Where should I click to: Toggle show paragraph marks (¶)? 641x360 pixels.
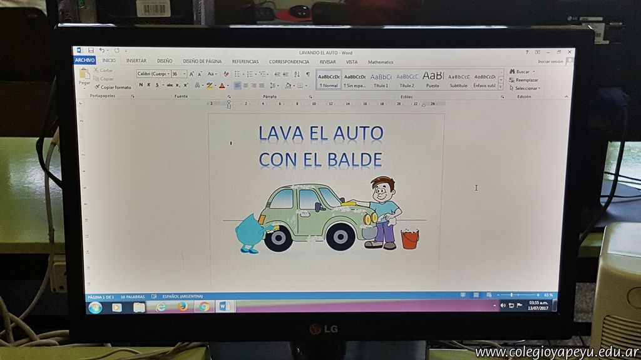coord(307,74)
